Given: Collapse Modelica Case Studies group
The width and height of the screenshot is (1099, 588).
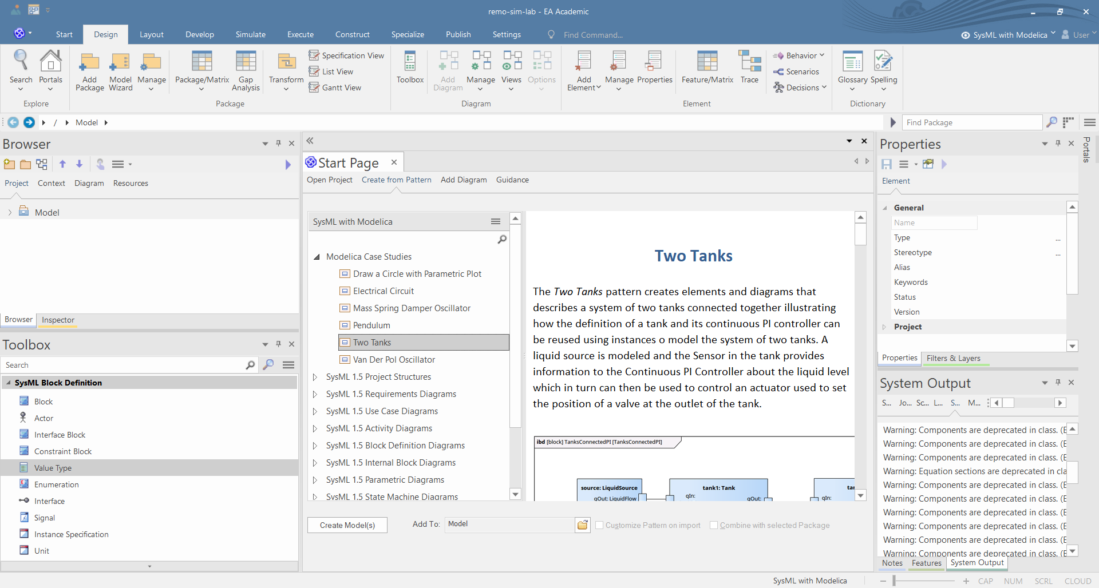Looking at the screenshot, I should tap(316, 257).
